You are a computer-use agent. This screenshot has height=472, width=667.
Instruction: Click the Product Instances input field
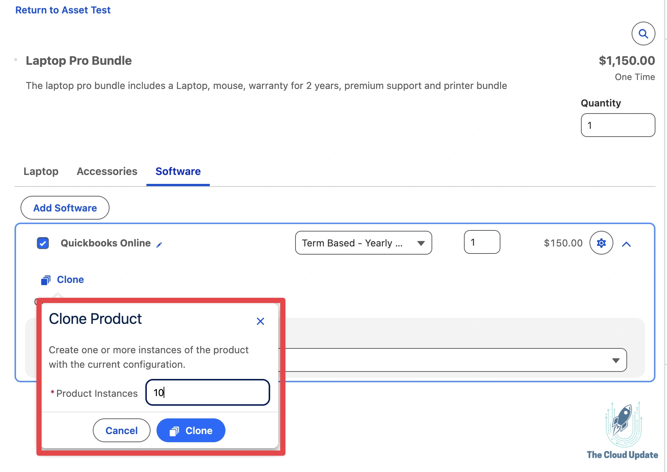[207, 393]
